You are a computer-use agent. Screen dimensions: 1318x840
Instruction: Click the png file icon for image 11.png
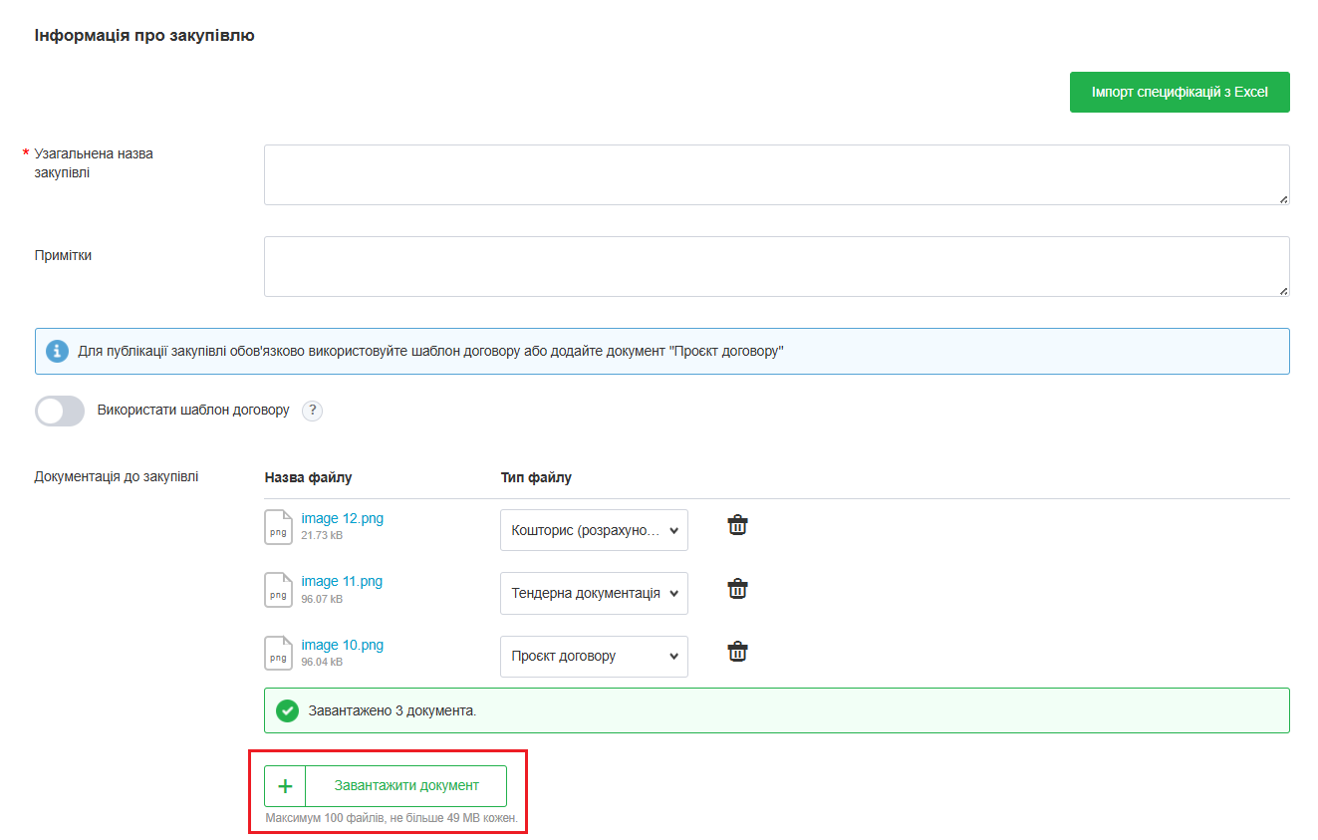coord(279,590)
